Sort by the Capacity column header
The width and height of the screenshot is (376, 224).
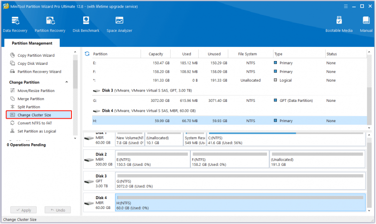click(x=156, y=54)
